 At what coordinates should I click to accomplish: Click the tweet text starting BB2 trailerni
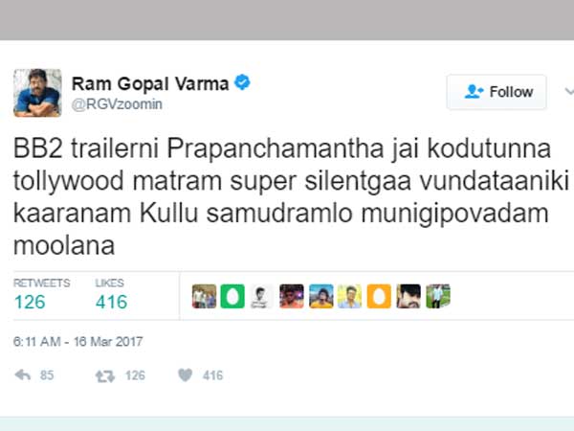pos(291,196)
